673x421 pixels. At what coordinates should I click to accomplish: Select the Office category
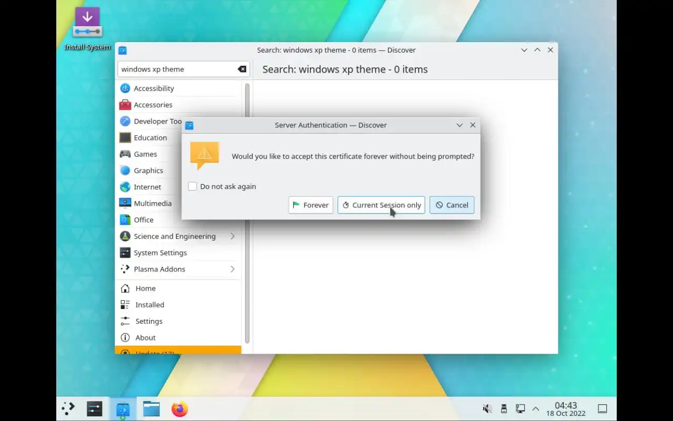[178, 220]
